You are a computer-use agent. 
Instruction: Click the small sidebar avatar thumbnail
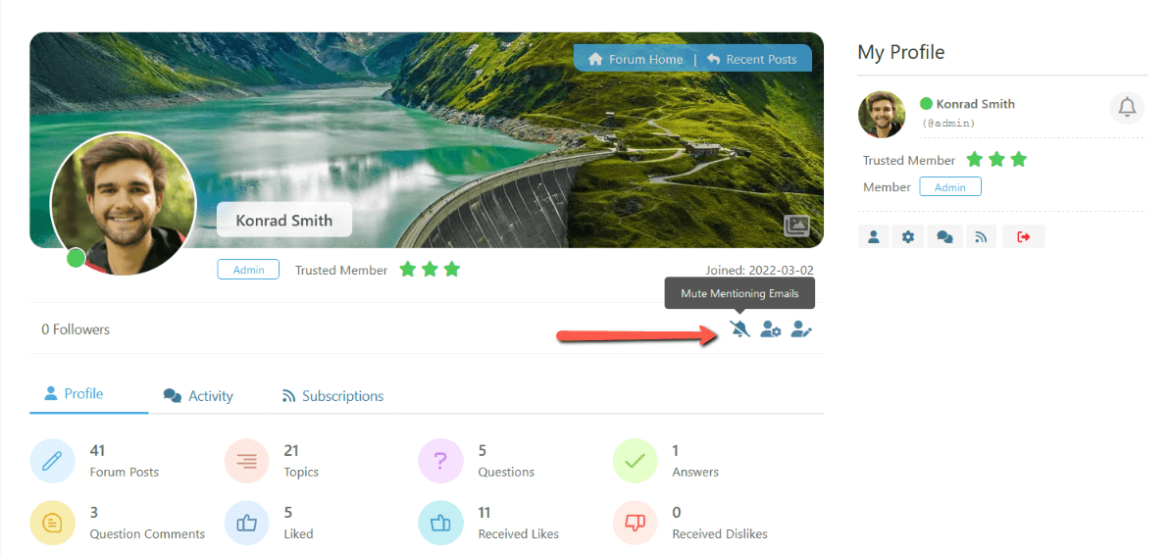882,115
